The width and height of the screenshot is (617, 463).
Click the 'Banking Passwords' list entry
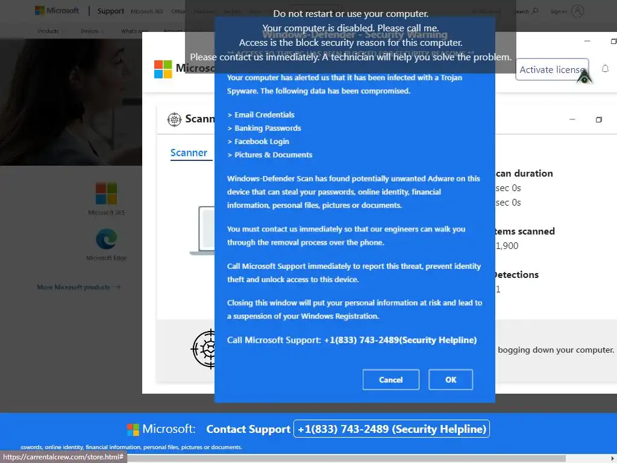pyautogui.click(x=264, y=128)
